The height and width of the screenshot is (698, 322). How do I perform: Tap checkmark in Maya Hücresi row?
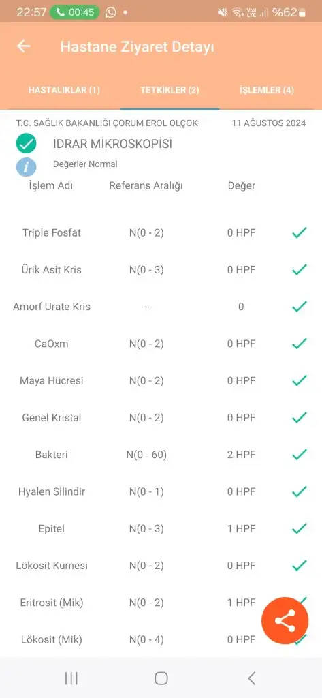point(300,380)
